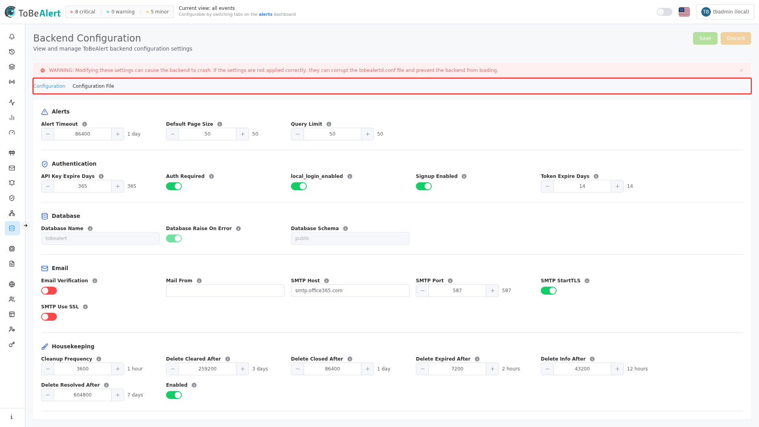Open the alerts bell icon in sidebar
The width and height of the screenshot is (759, 427).
12,37
